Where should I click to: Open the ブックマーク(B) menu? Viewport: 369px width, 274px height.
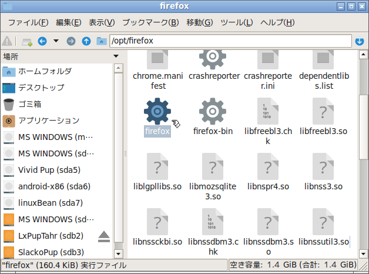point(150,22)
